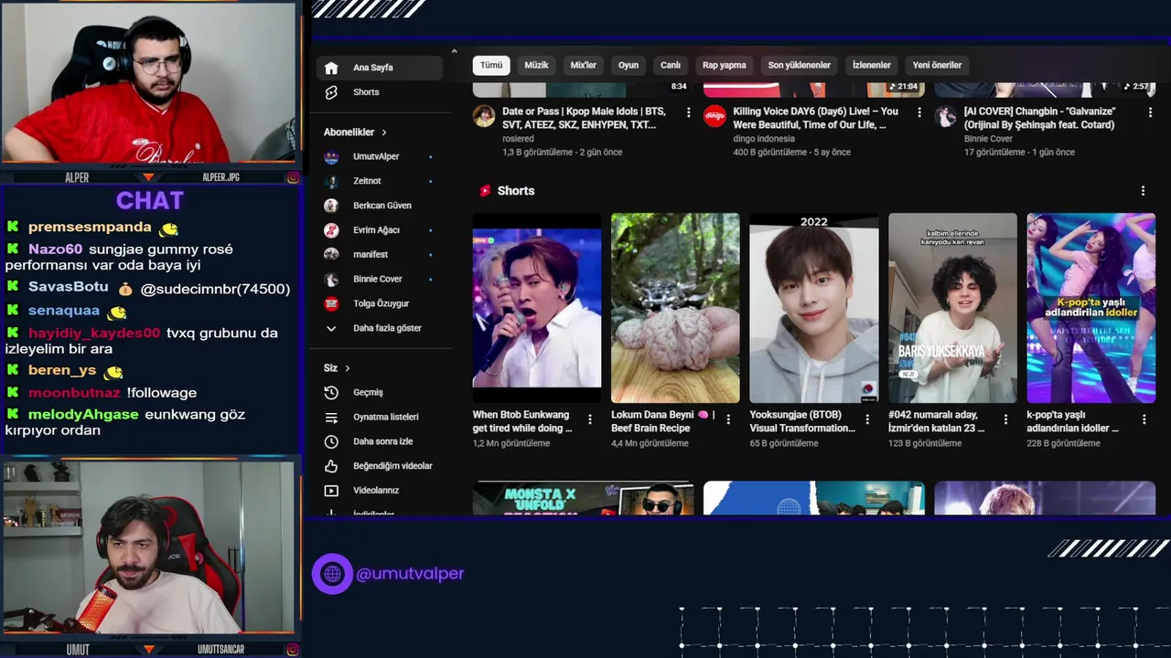Viewport: 1171px width, 658px height.
Task: Open options for #042 numaralı aday short
Action: coord(1005,419)
